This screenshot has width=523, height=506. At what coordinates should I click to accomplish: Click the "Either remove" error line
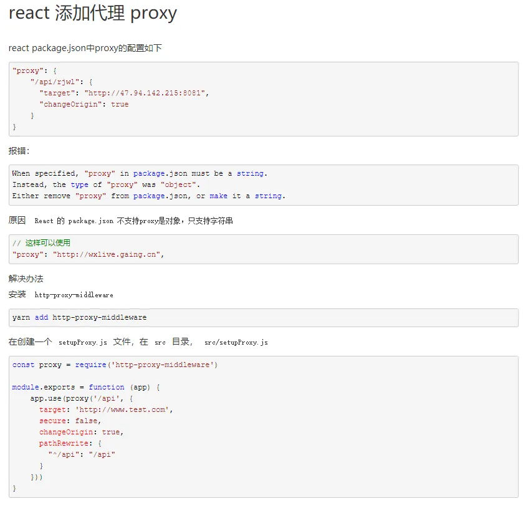148,196
